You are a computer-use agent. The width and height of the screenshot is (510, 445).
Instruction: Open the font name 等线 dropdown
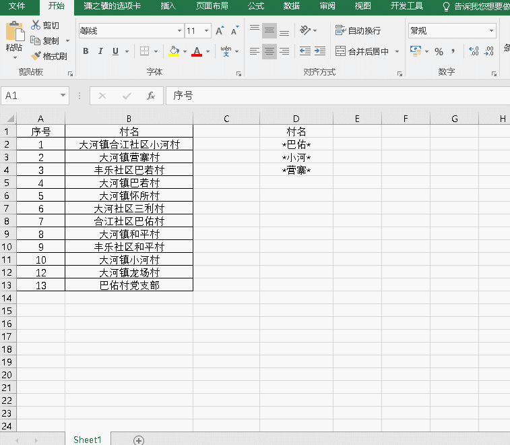(179, 31)
